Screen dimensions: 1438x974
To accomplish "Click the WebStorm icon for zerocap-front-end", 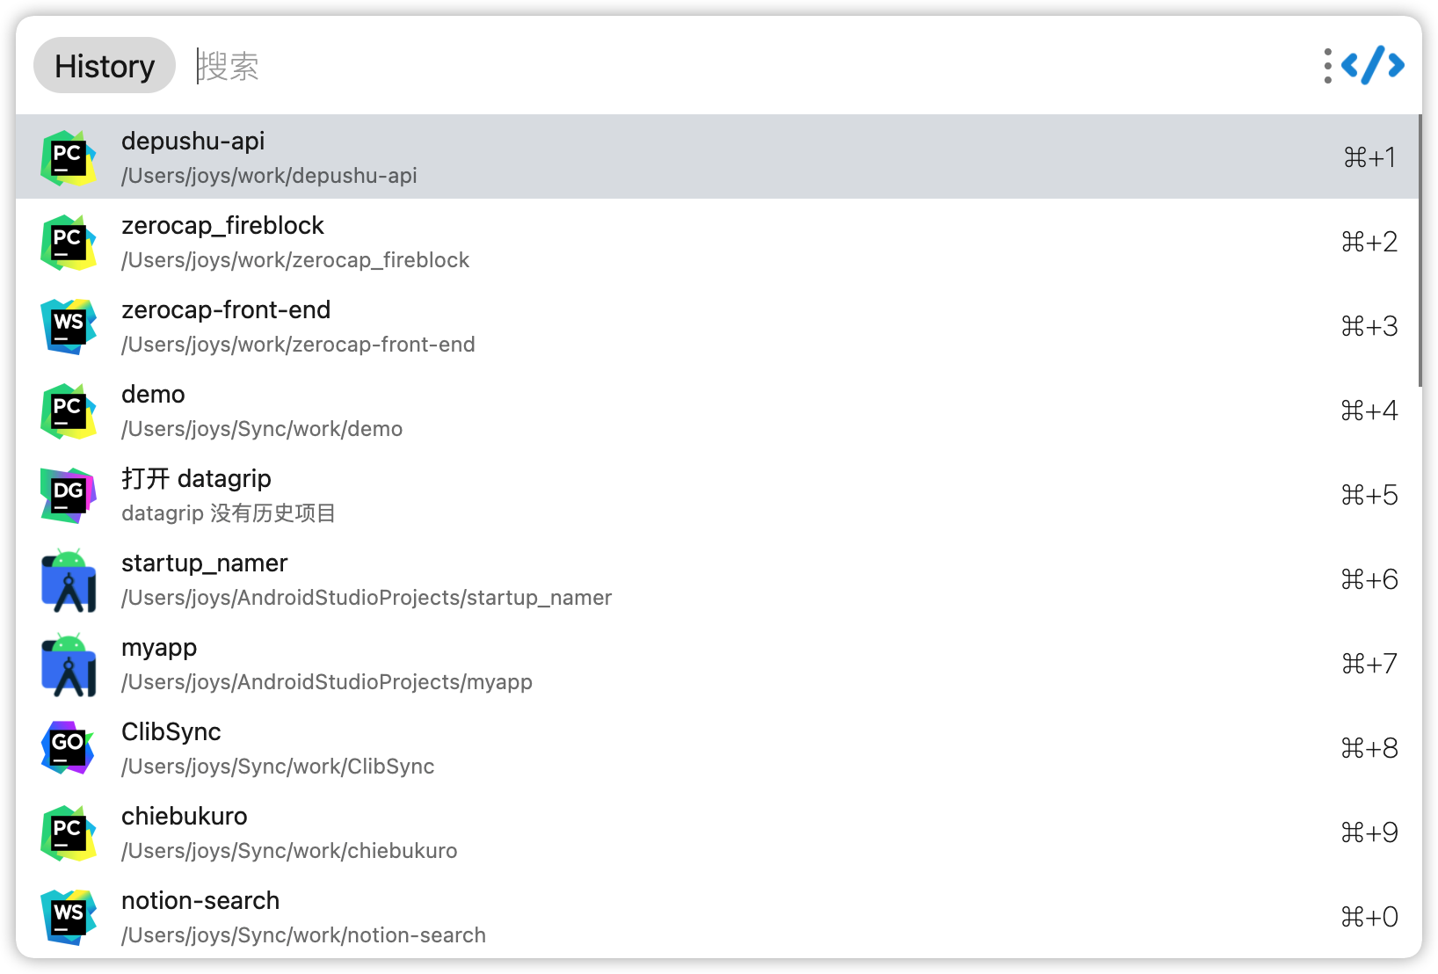I will (x=69, y=327).
